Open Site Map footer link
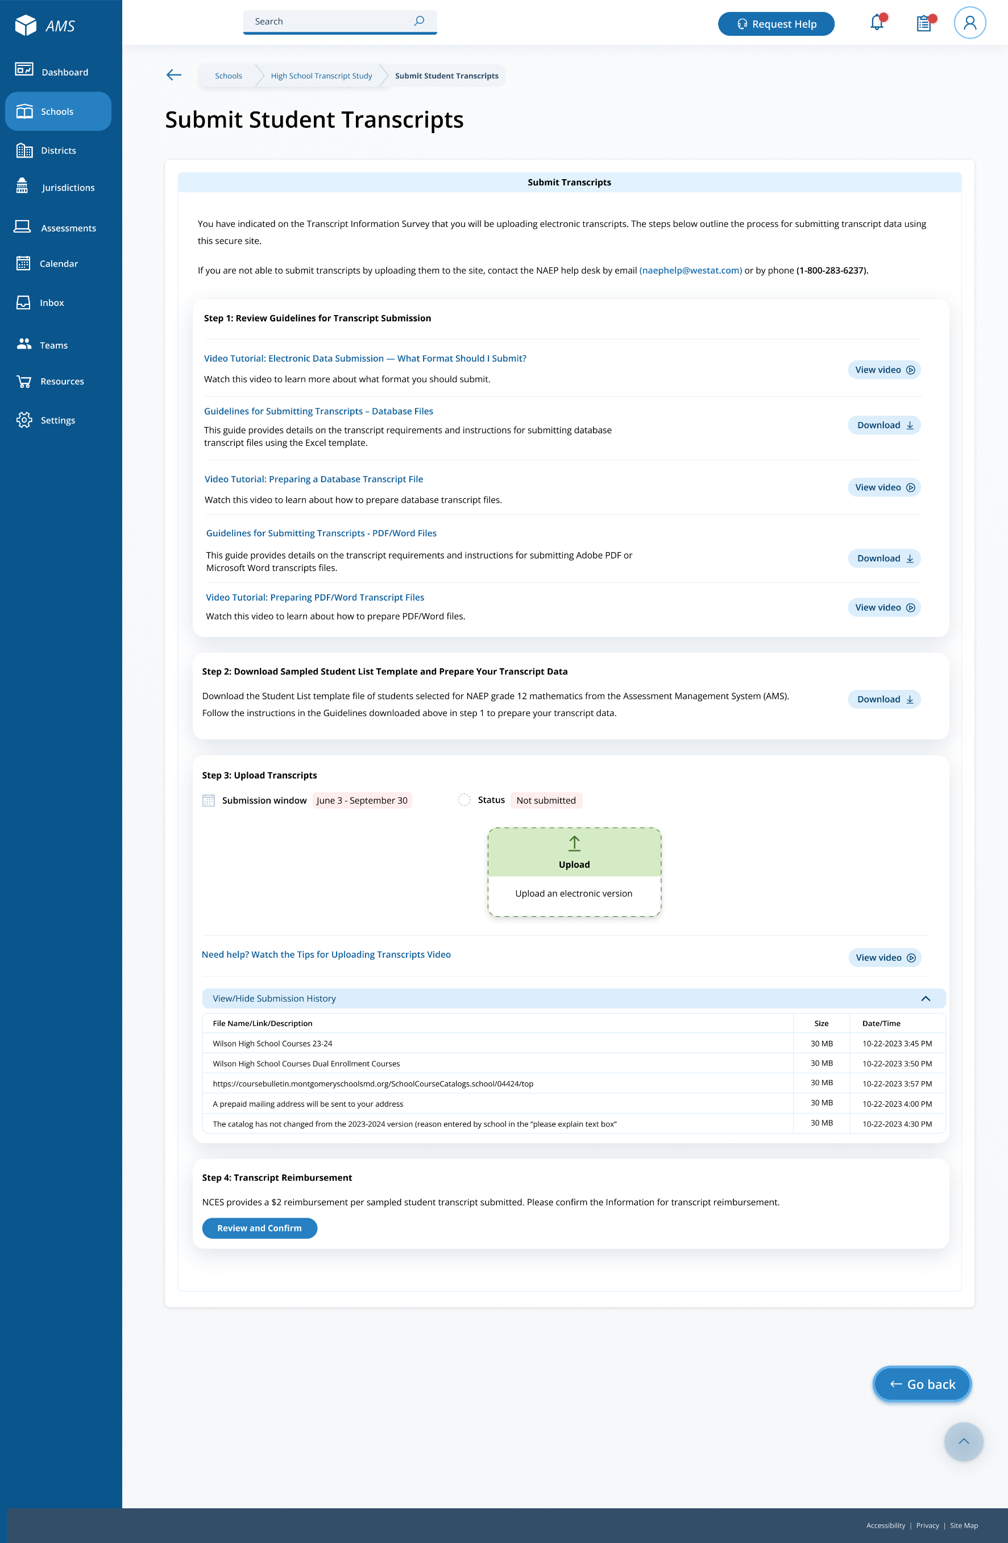 point(964,1525)
